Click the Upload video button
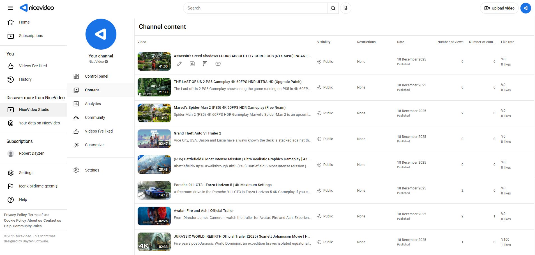The height and width of the screenshot is (255, 535). [499, 8]
